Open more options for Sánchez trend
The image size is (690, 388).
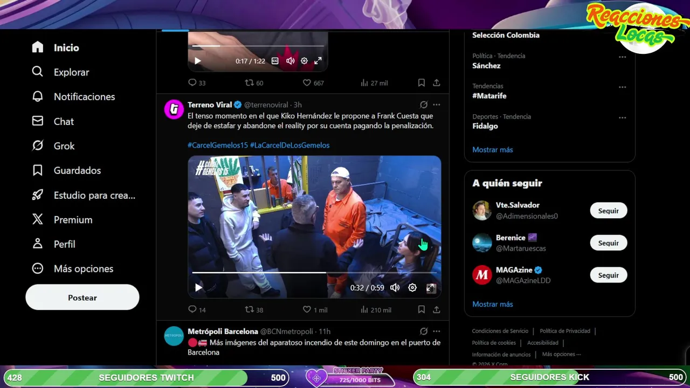(x=622, y=57)
